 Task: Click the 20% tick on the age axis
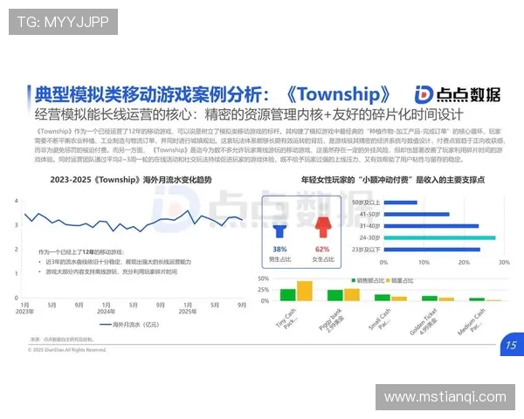click(x=464, y=263)
